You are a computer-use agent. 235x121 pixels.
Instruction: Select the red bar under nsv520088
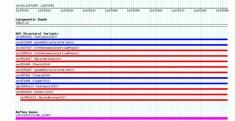coord(121,67)
